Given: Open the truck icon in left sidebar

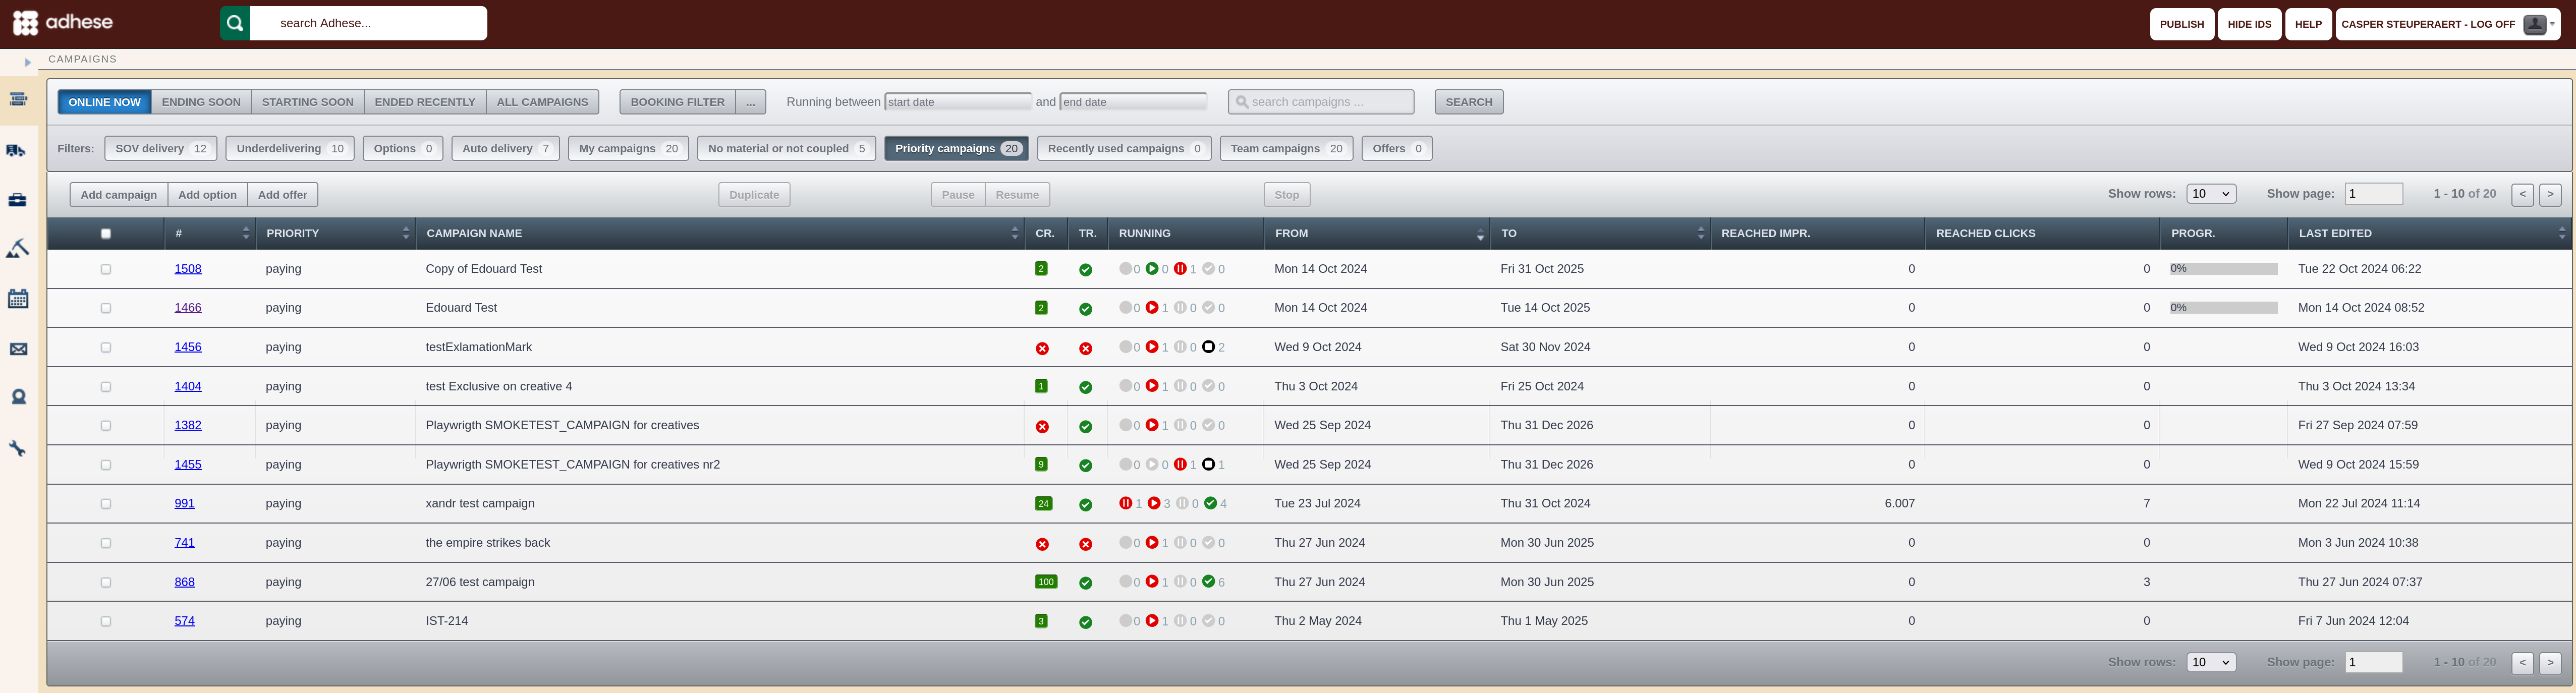Looking at the screenshot, I should [17, 151].
